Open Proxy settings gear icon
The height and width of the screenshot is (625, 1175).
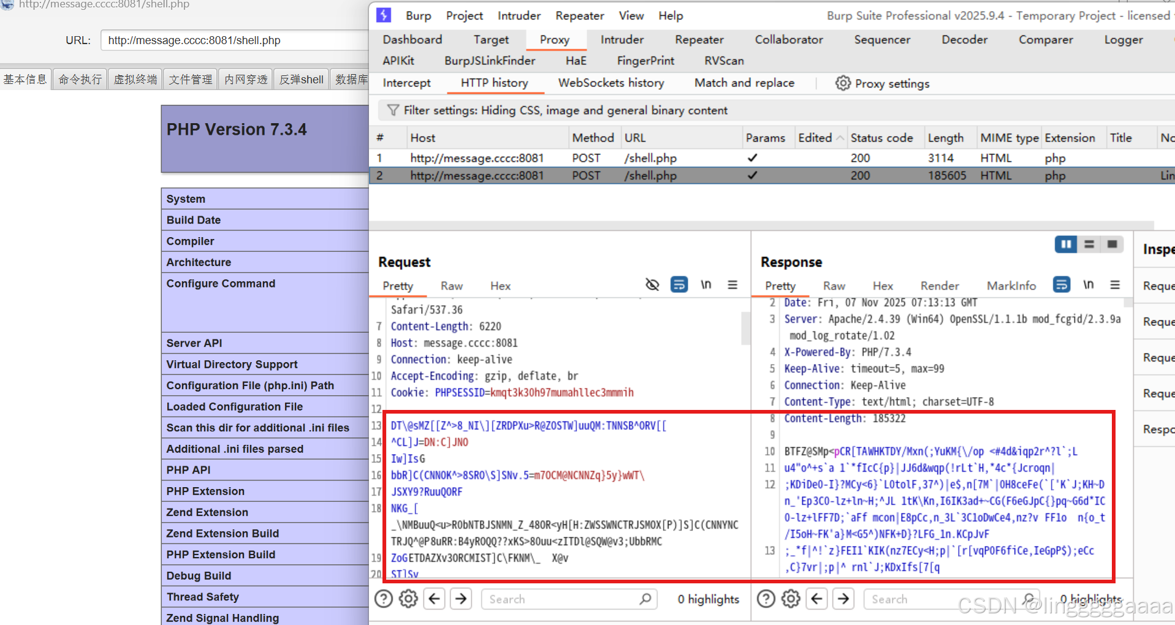(843, 83)
